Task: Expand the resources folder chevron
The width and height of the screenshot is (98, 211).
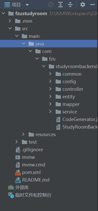Action: click(x=23, y=134)
